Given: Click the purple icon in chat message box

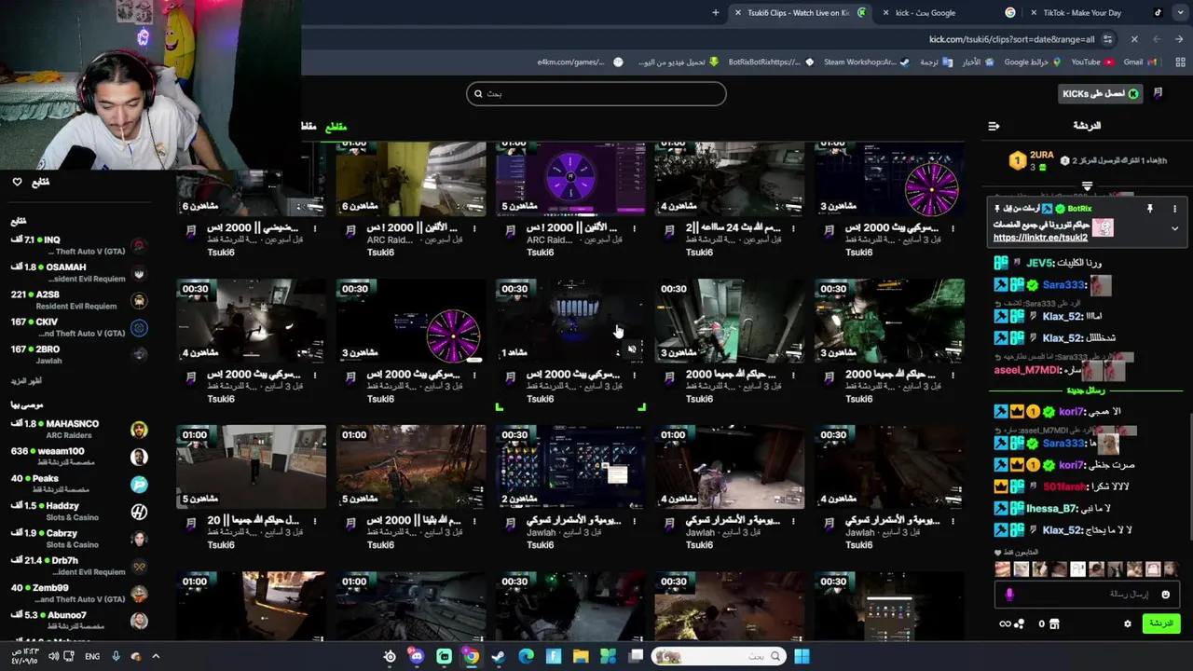Looking at the screenshot, I should pyautogui.click(x=1008, y=595).
